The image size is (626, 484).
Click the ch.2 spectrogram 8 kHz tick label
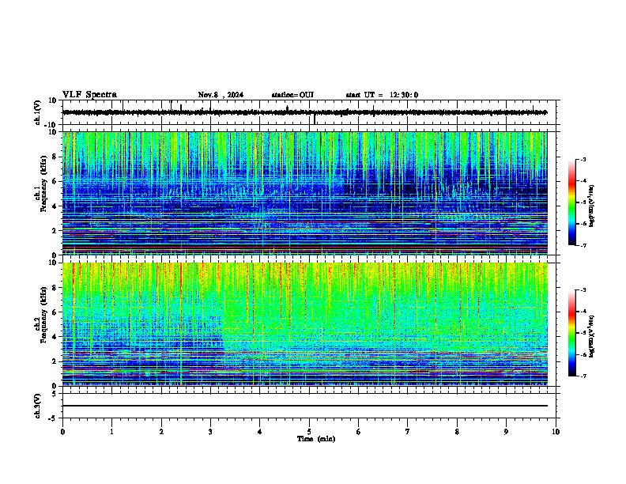click(55, 288)
